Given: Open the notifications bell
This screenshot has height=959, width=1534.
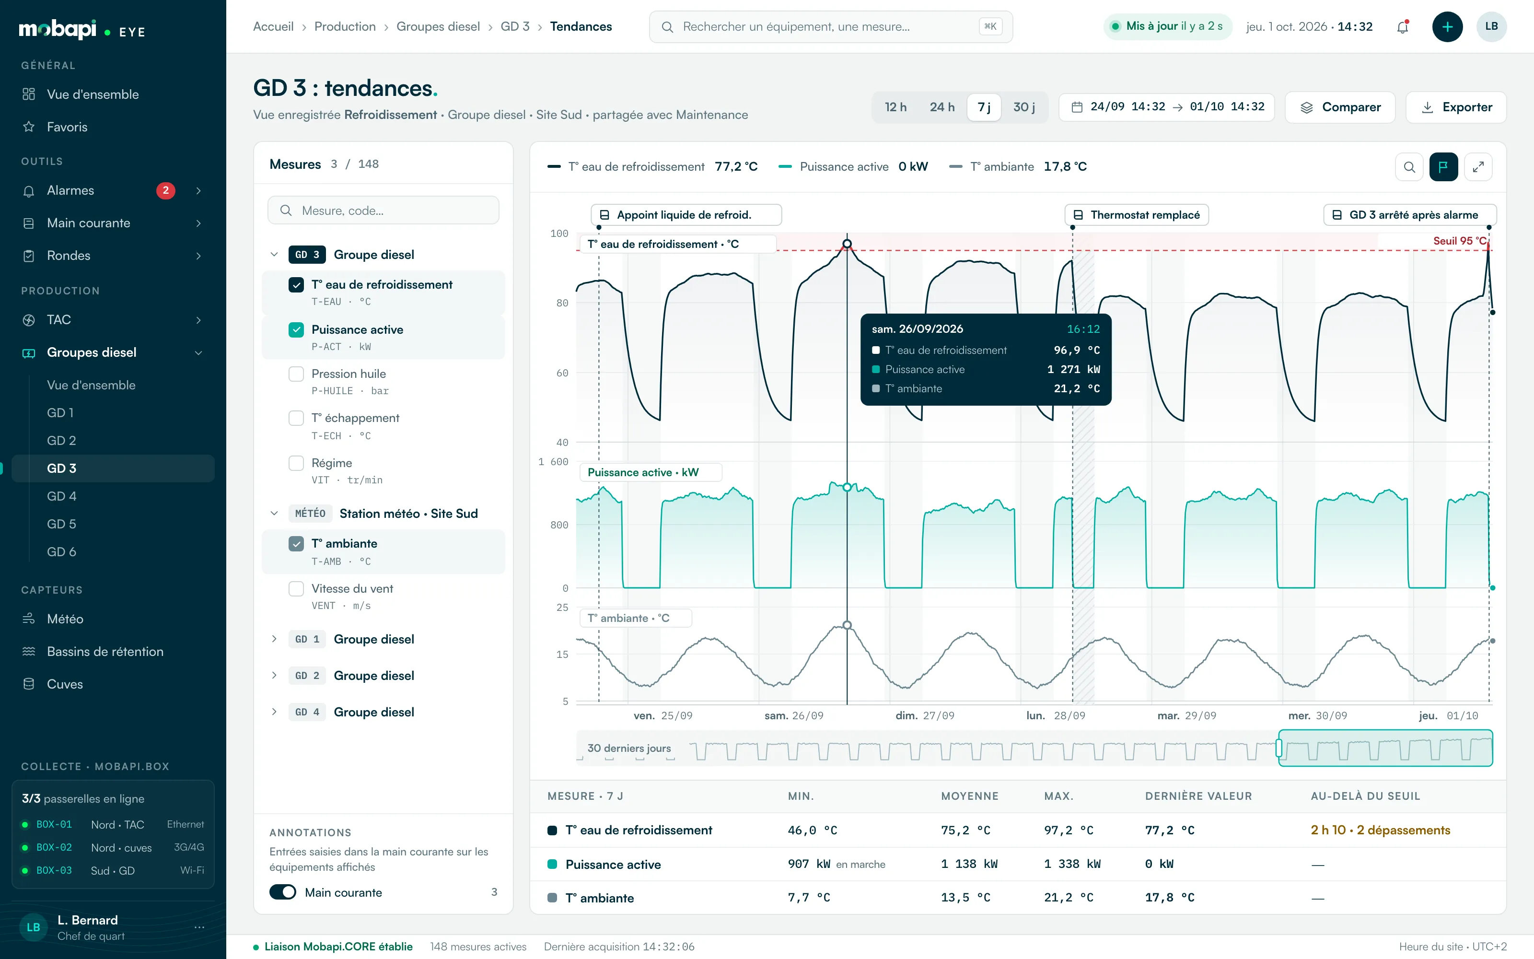Looking at the screenshot, I should pos(1402,27).
